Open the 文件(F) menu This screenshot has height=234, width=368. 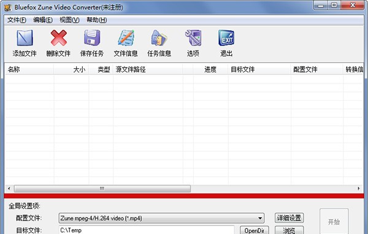(x=17, y=20)
